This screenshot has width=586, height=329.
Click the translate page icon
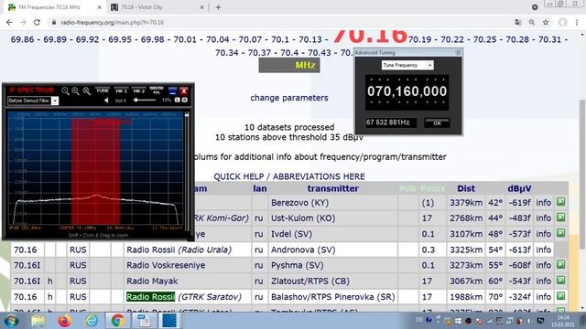[x=518, y=22]
